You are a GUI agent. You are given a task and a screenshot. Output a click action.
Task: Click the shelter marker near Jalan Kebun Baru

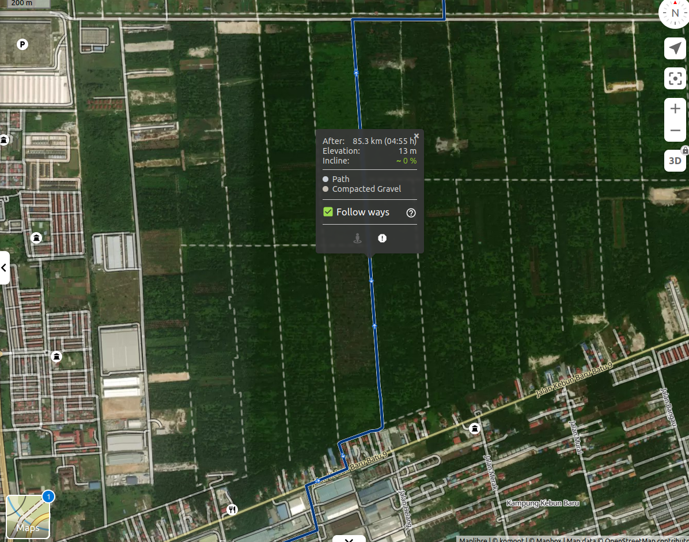click(474, 428)
